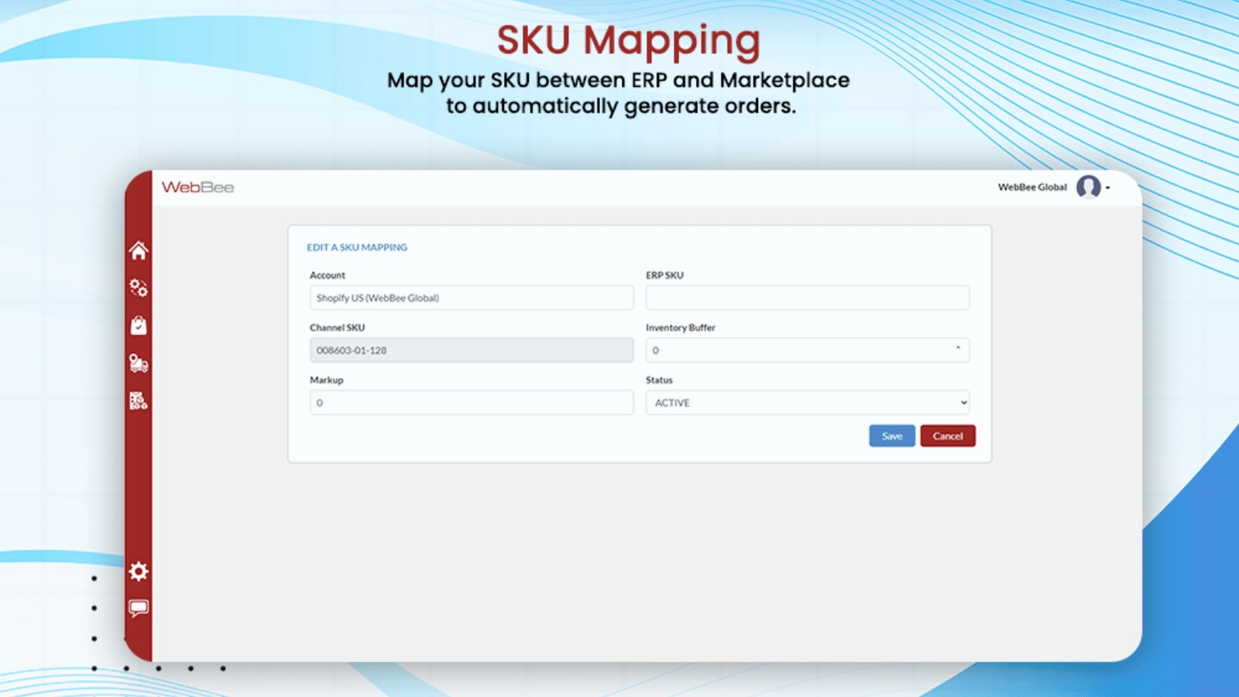The height and width of the screenshot is (697, 1239).
Task: Click the WebBee Global account name
Action: point(1032,187)
